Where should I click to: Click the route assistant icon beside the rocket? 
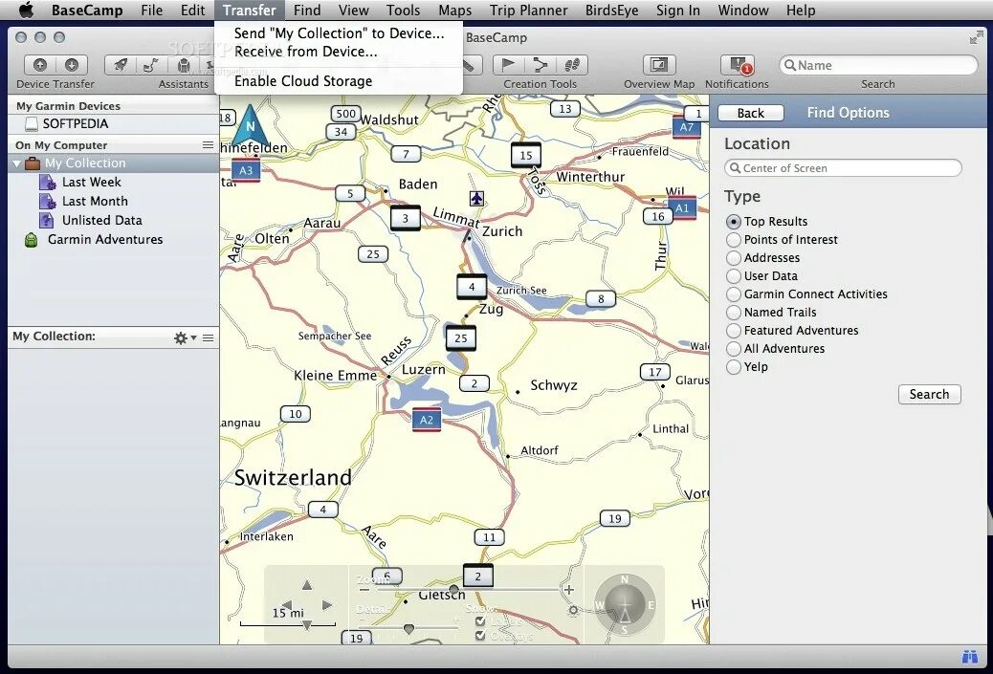coord(151,65)
